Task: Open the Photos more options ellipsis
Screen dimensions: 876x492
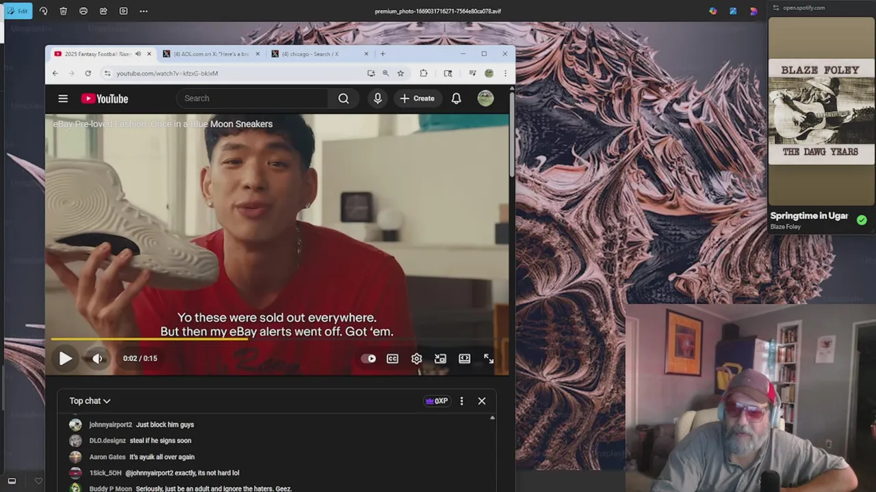Action: pyautogui.click(x=143, y=11)
